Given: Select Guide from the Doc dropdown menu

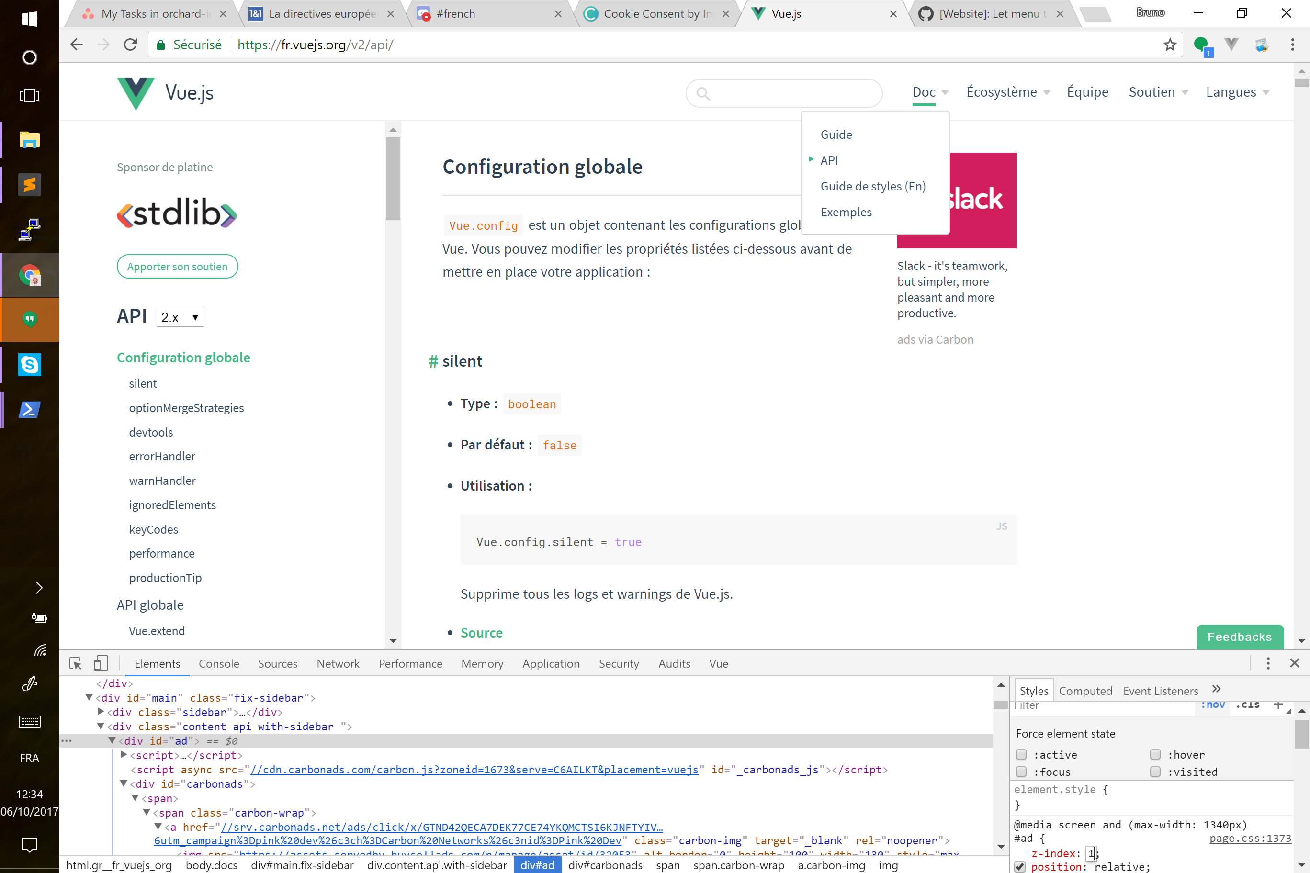Looking at the screenshot, I should click(x=836, y=135).
